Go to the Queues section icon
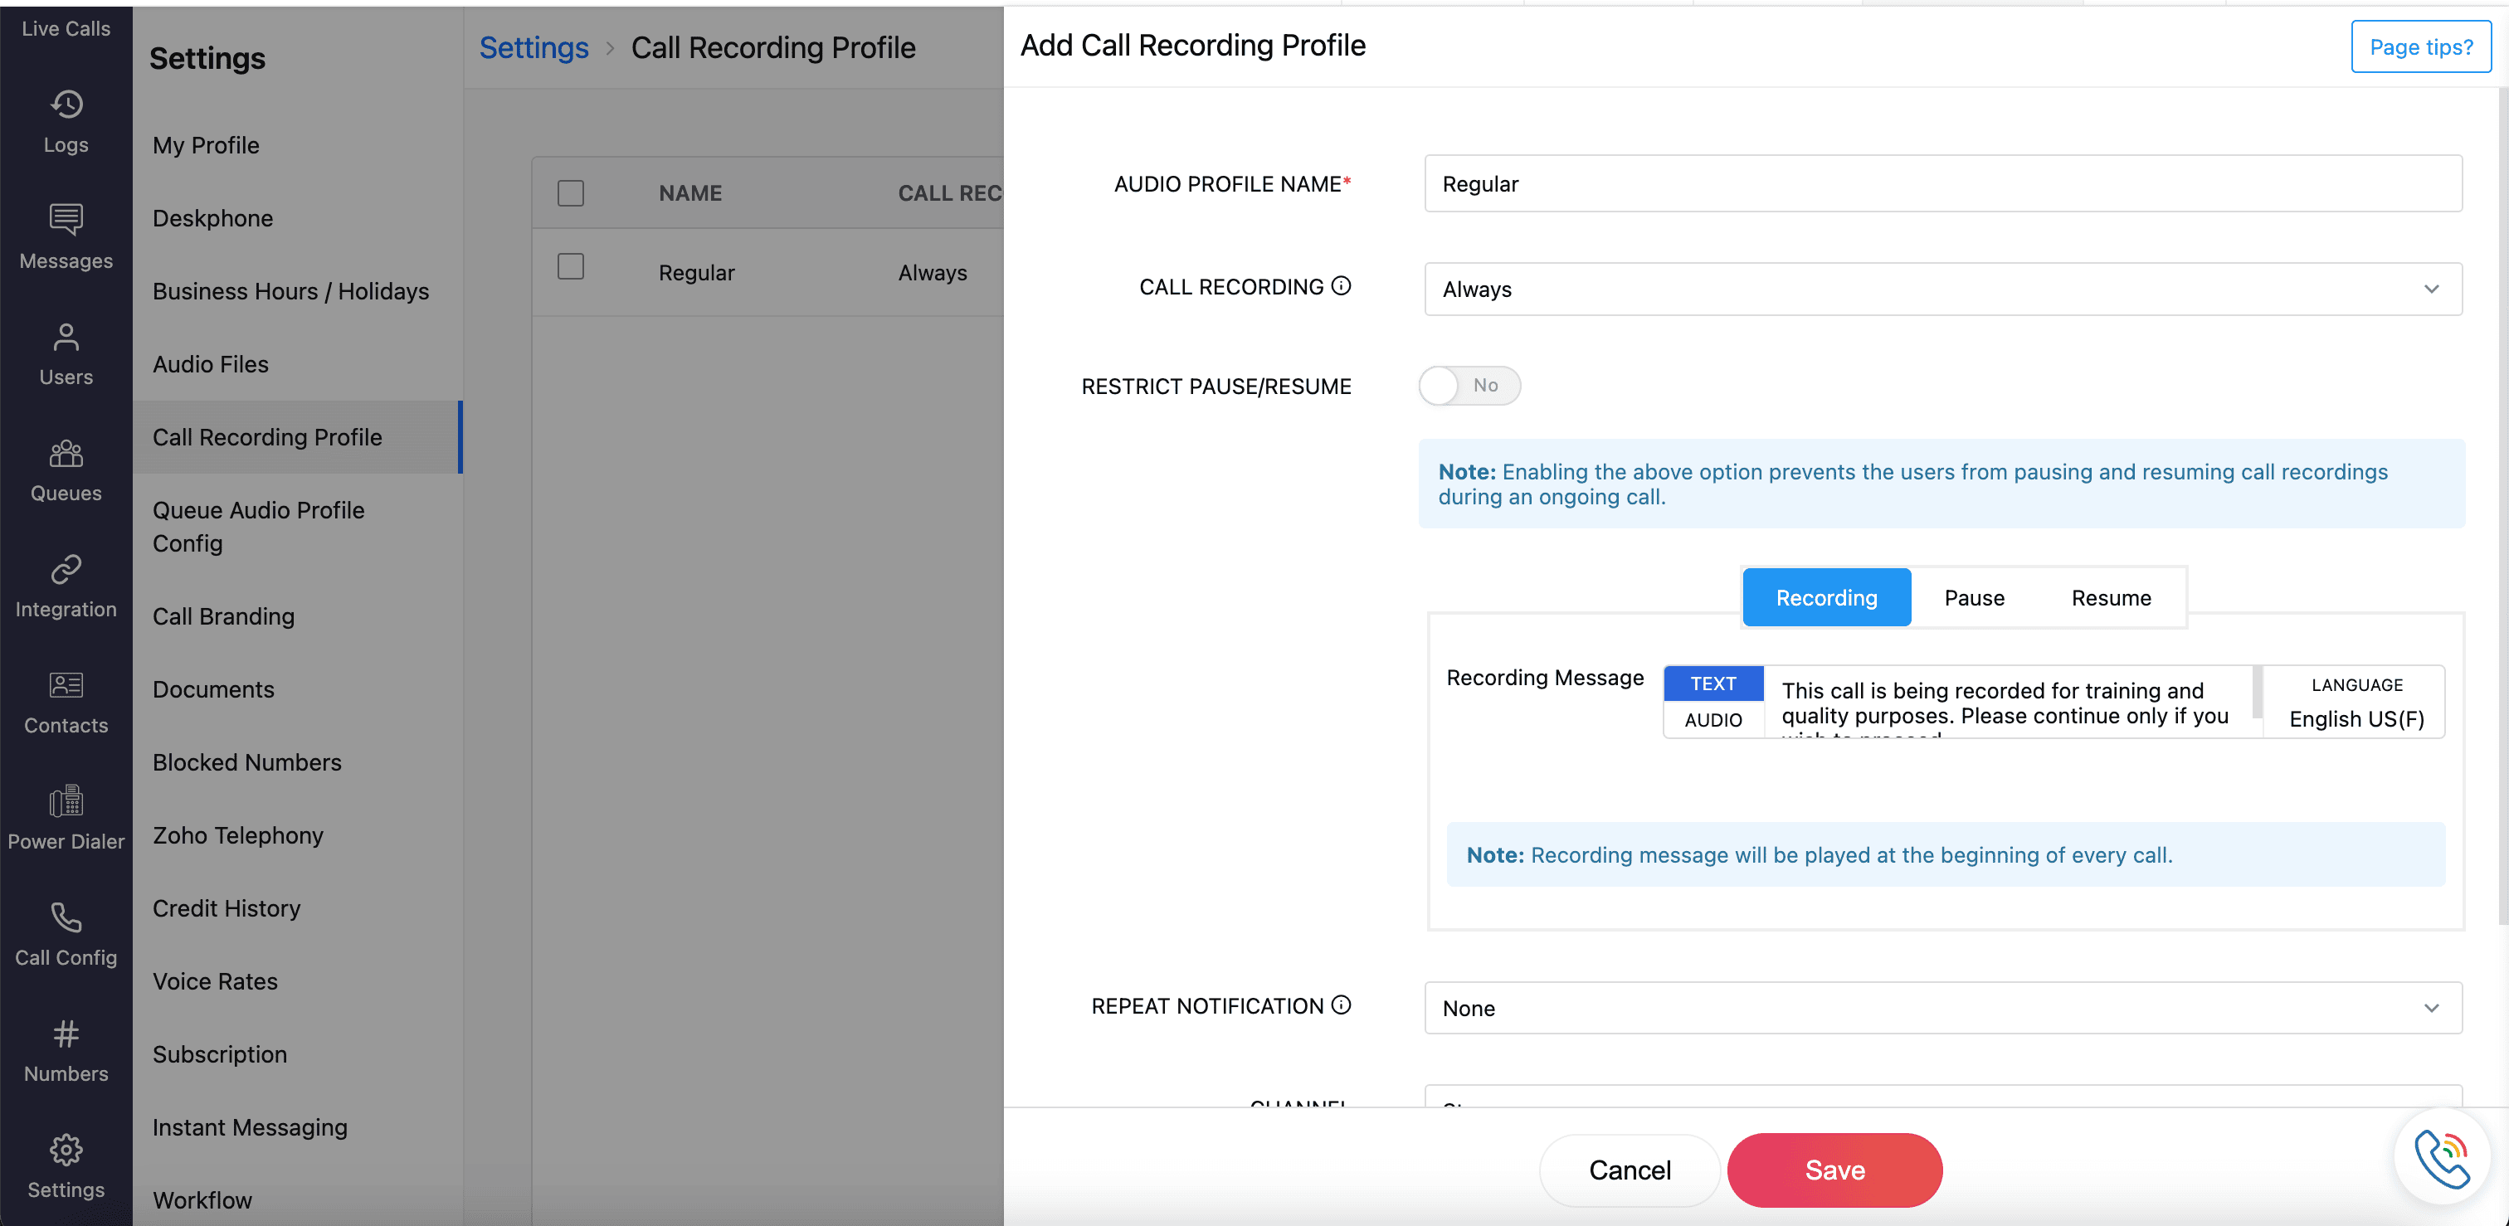The width and height of the screenshot is (2509, 1226). [x=66, y=454]
